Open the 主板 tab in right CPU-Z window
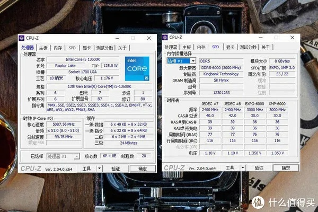Screen dimensions: 318x212 [x=187, y=47]
